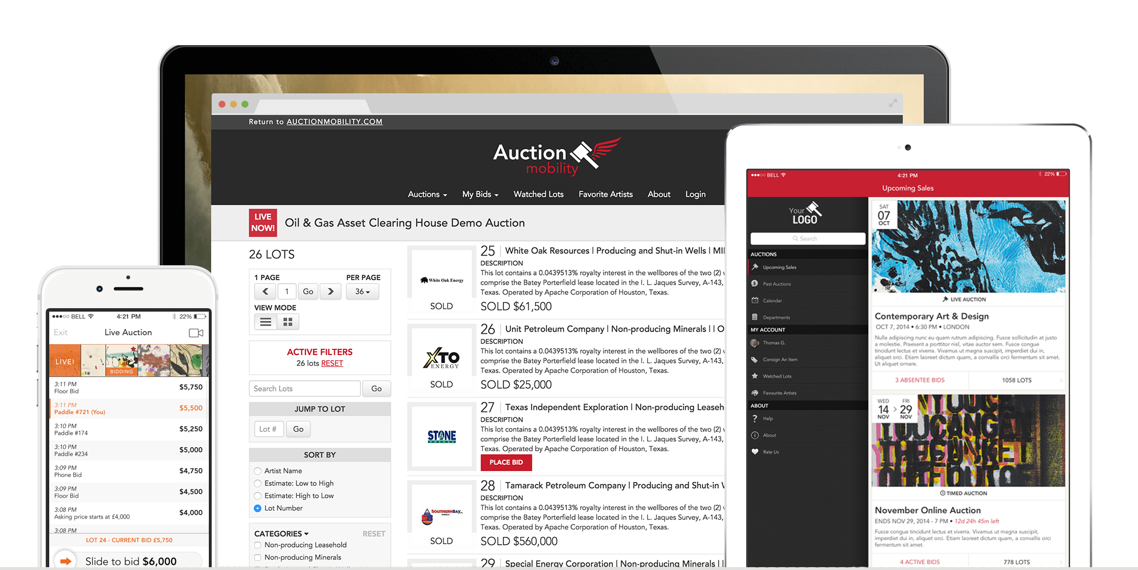
Task: Open About in website navigation
Action: [x=659, y=194]
